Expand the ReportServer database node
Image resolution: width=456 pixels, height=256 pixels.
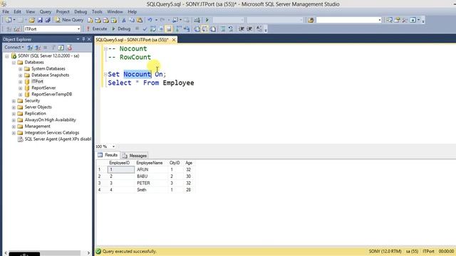(x=21, y=88)
